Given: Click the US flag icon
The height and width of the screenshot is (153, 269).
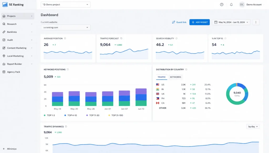Looking at the screenshot, I should (158, 85).
